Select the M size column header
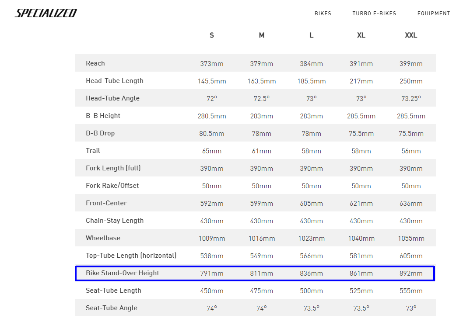Viewport: 463px width, 332px height. 262,35
